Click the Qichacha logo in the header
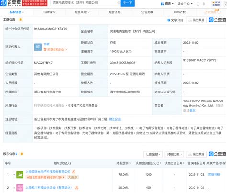Screen dimensions: 227x193 point(11,3)
